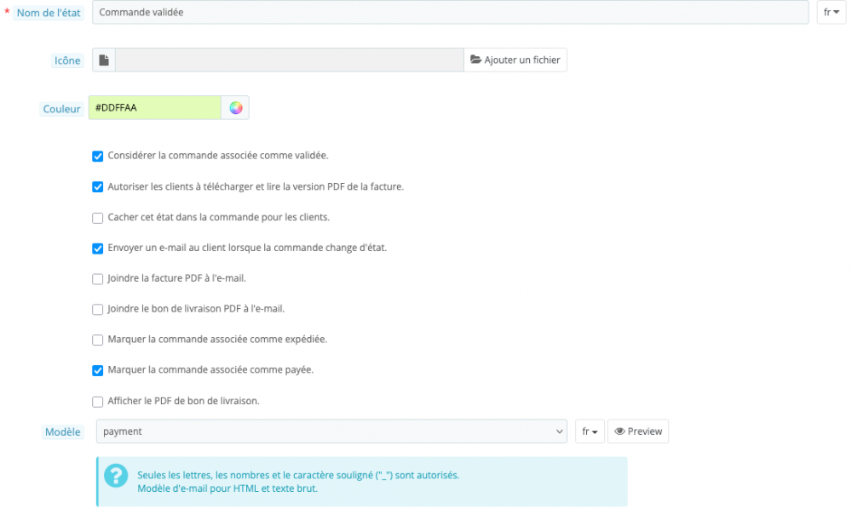Uncheck 'Marquer la commande associée comme payée'
Viewport: 852px width, 520px height.
tap(97, 370)
